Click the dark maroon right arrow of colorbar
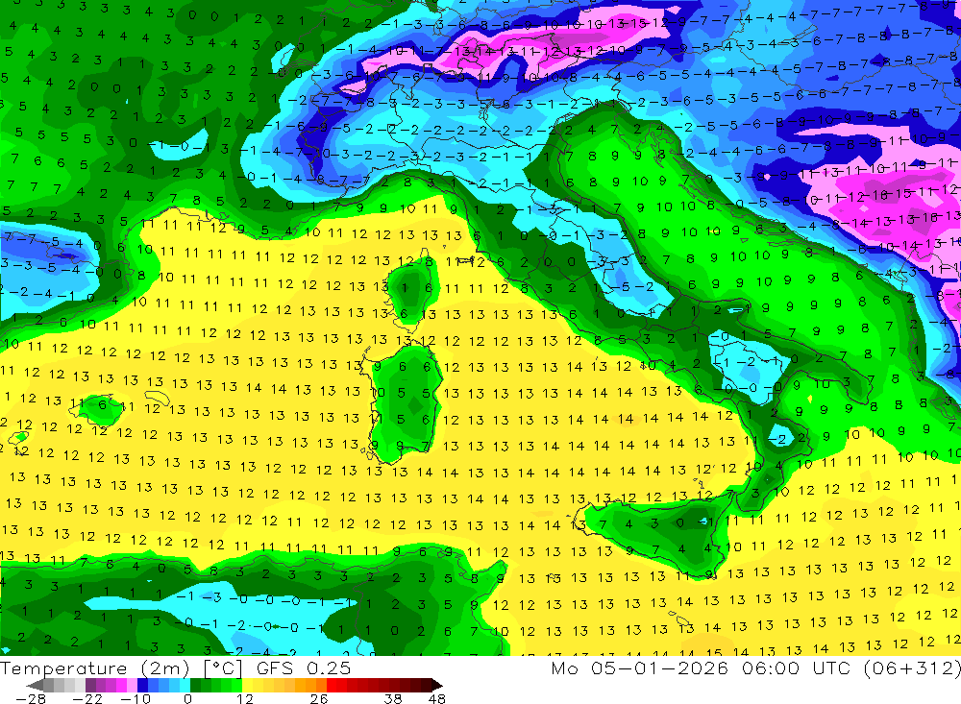This screenshot has width=961, height=704. click(x=437, y=685)
